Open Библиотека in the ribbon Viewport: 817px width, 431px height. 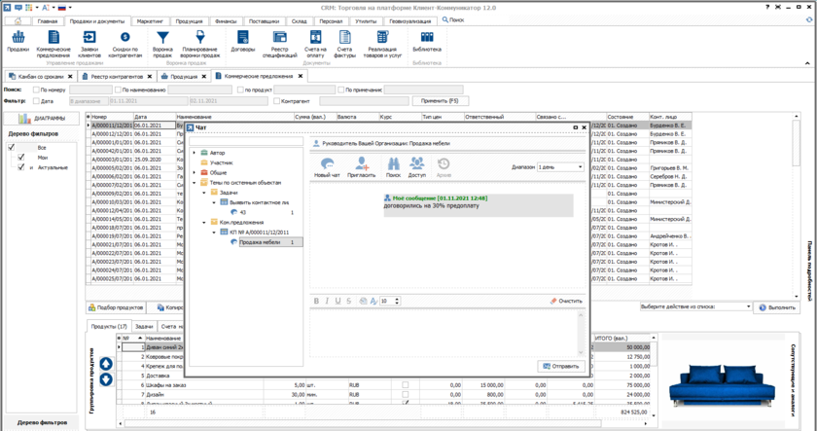click(427, 42)
